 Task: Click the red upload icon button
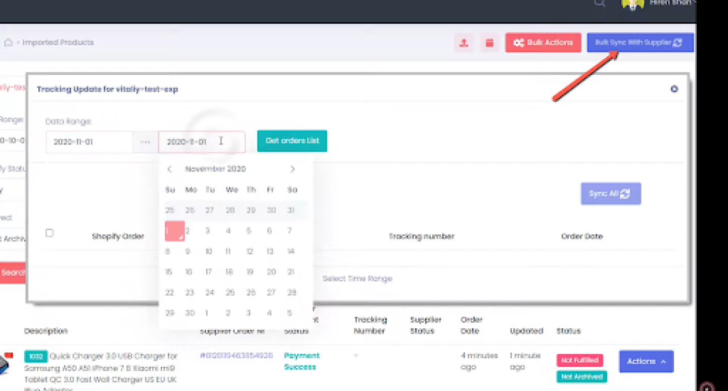[464, 43]
